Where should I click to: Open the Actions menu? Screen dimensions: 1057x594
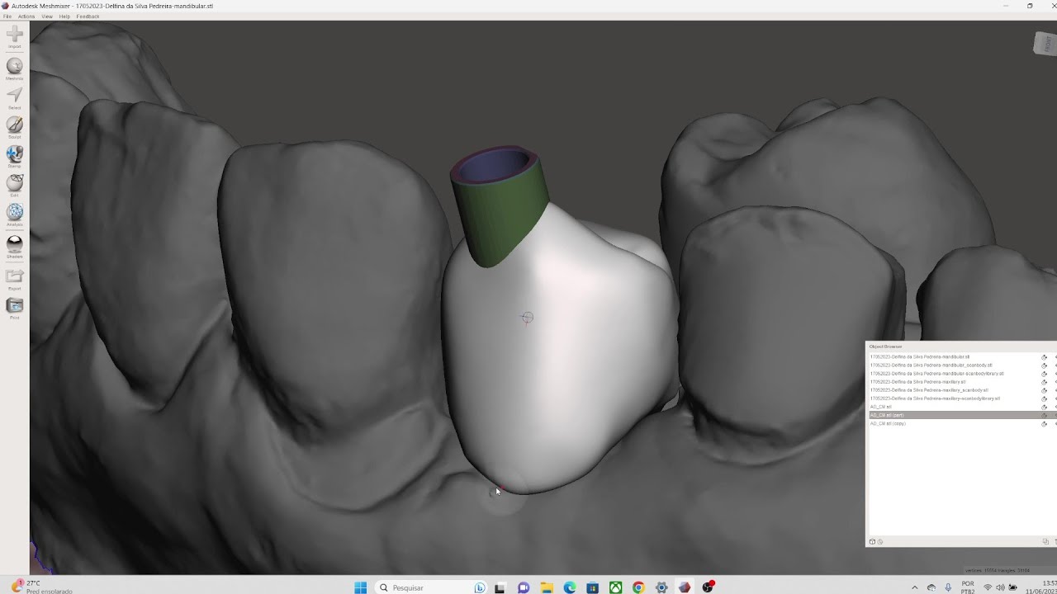pyautogui.click(x=26, y=16)
